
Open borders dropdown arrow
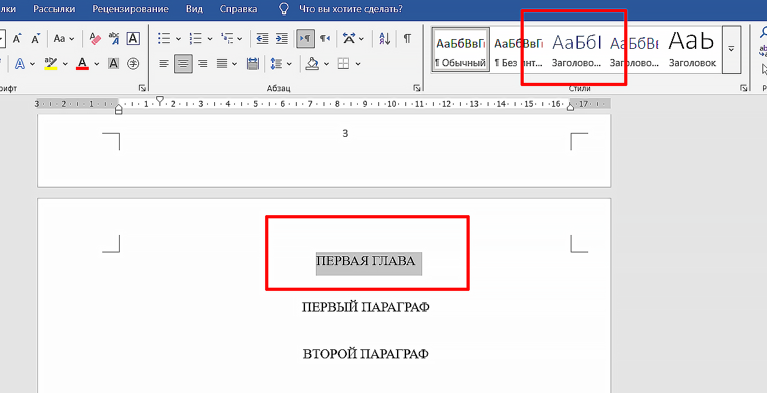[358, 64]
